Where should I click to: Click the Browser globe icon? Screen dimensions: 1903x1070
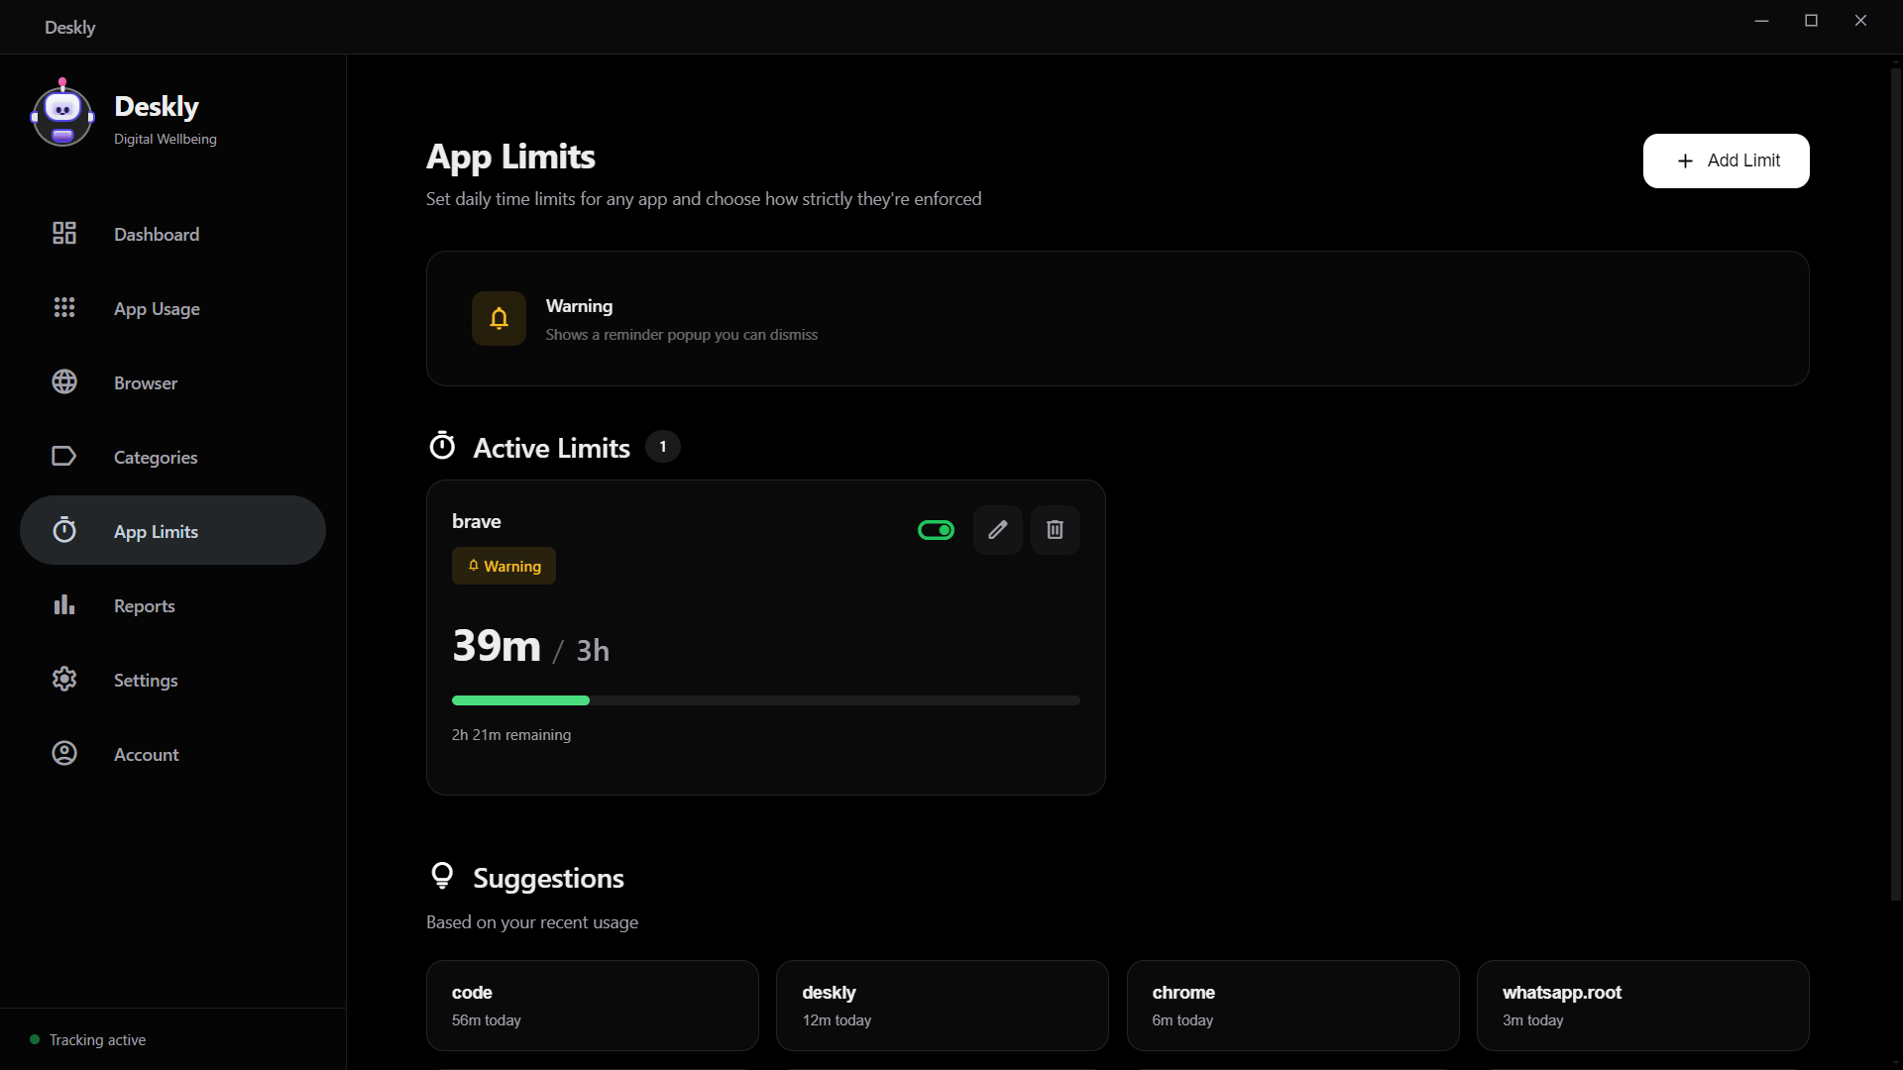point(64,382)
